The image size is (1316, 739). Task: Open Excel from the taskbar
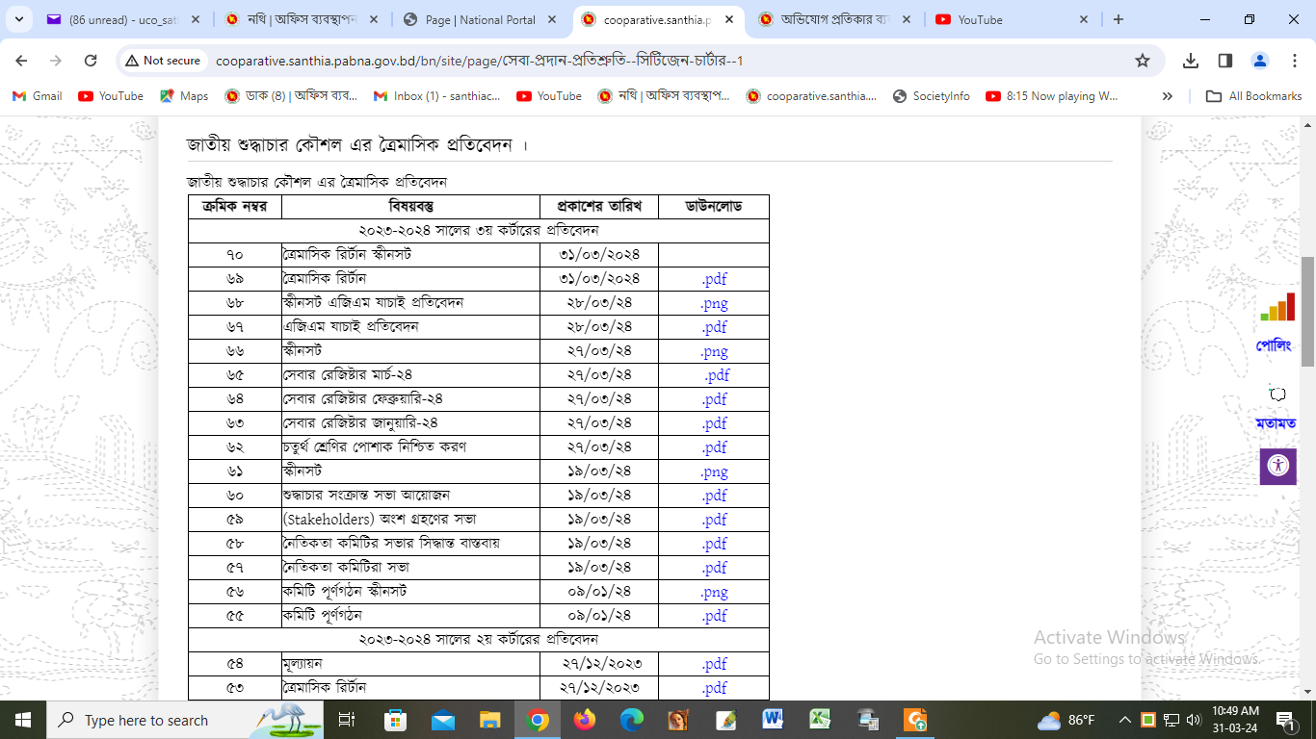coord(820,720)
